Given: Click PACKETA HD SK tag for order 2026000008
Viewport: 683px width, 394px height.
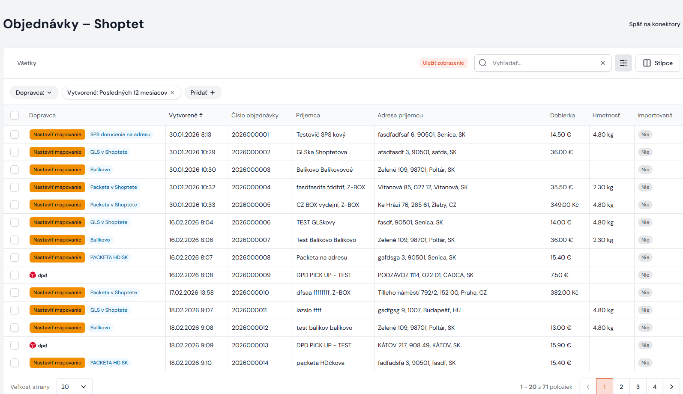Looking at the screenshot, I should tap(109, 257).
